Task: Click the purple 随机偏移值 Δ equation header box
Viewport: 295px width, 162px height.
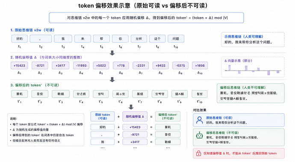Action: click(135, 116)
